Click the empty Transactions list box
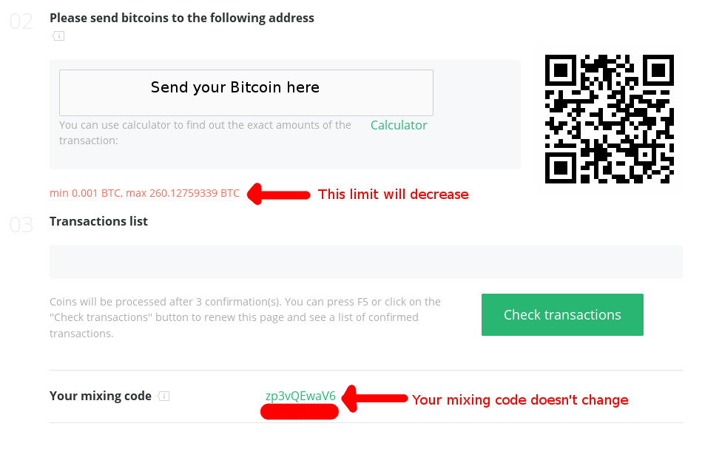Image resolution: width=722 pixels, height=449 pixels. (365, 262)
